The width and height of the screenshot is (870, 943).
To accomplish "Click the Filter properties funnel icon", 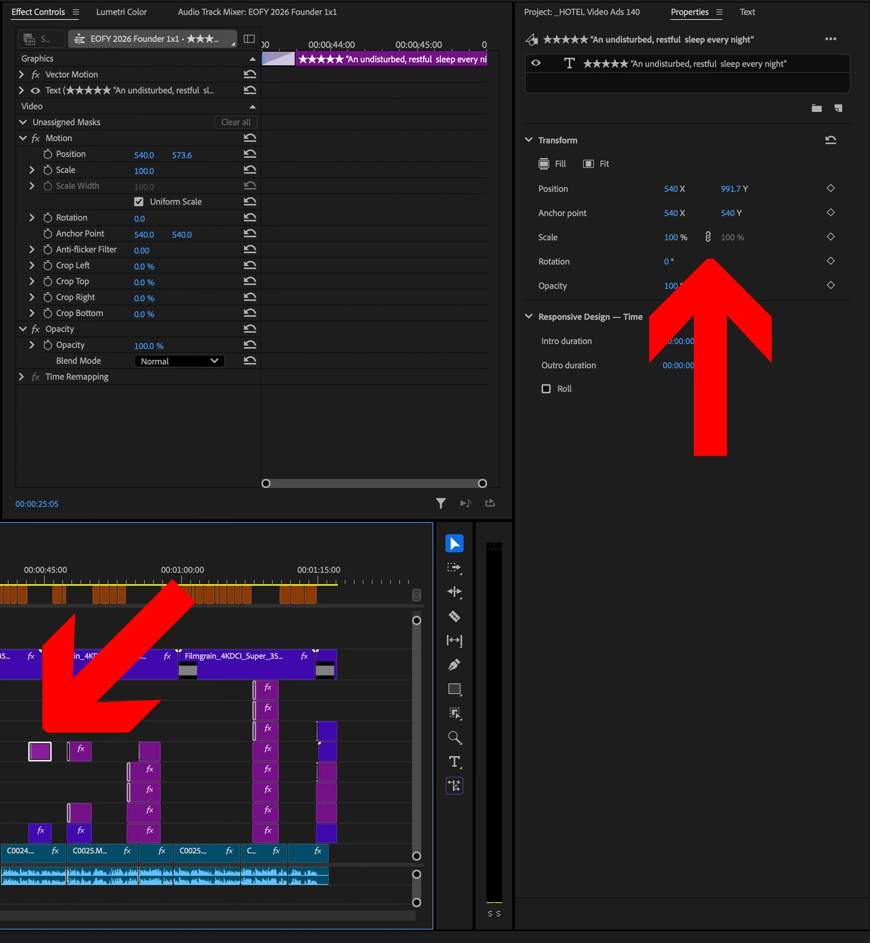I will 440,503.
